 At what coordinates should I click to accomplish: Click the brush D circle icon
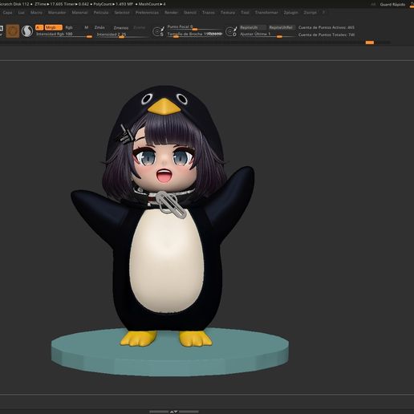(x=231, y=31)
